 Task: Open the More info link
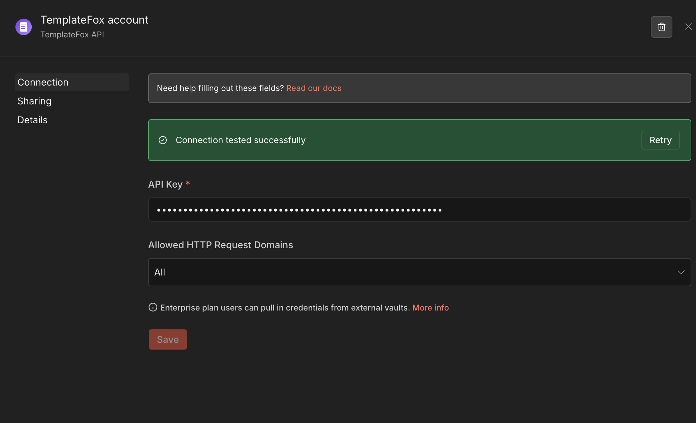pos(431,307)
